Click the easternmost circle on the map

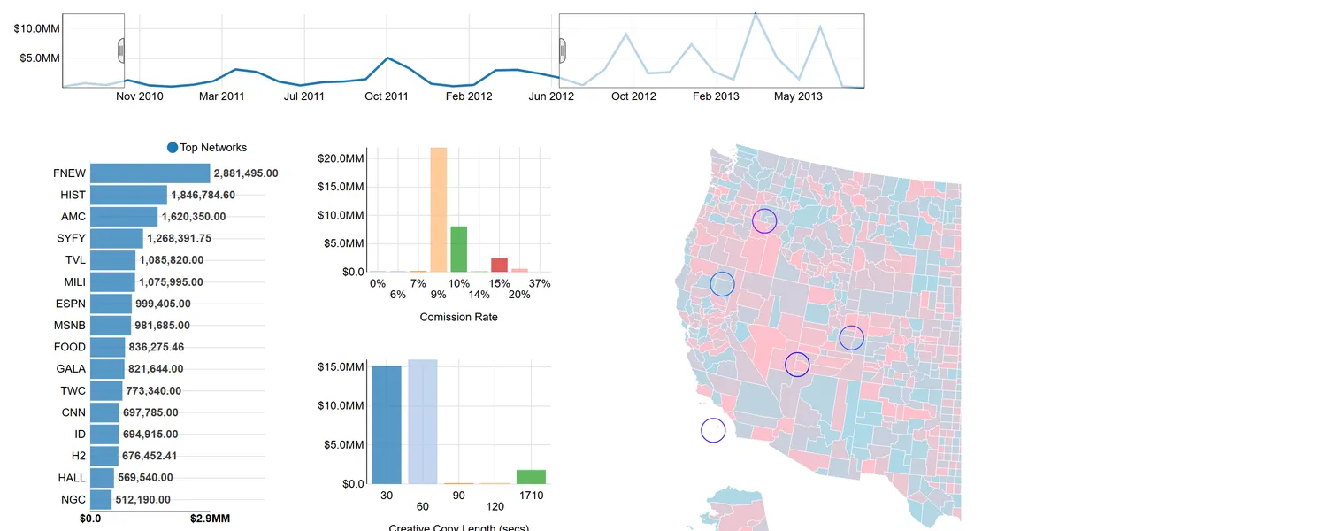[x=851, y=337]
